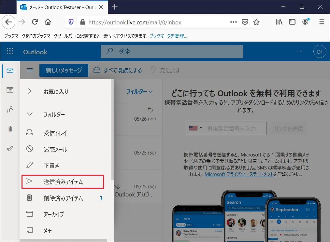Show site security lock info
The width and height of the screenshot is (330, 242).
(x=83, y=22)
